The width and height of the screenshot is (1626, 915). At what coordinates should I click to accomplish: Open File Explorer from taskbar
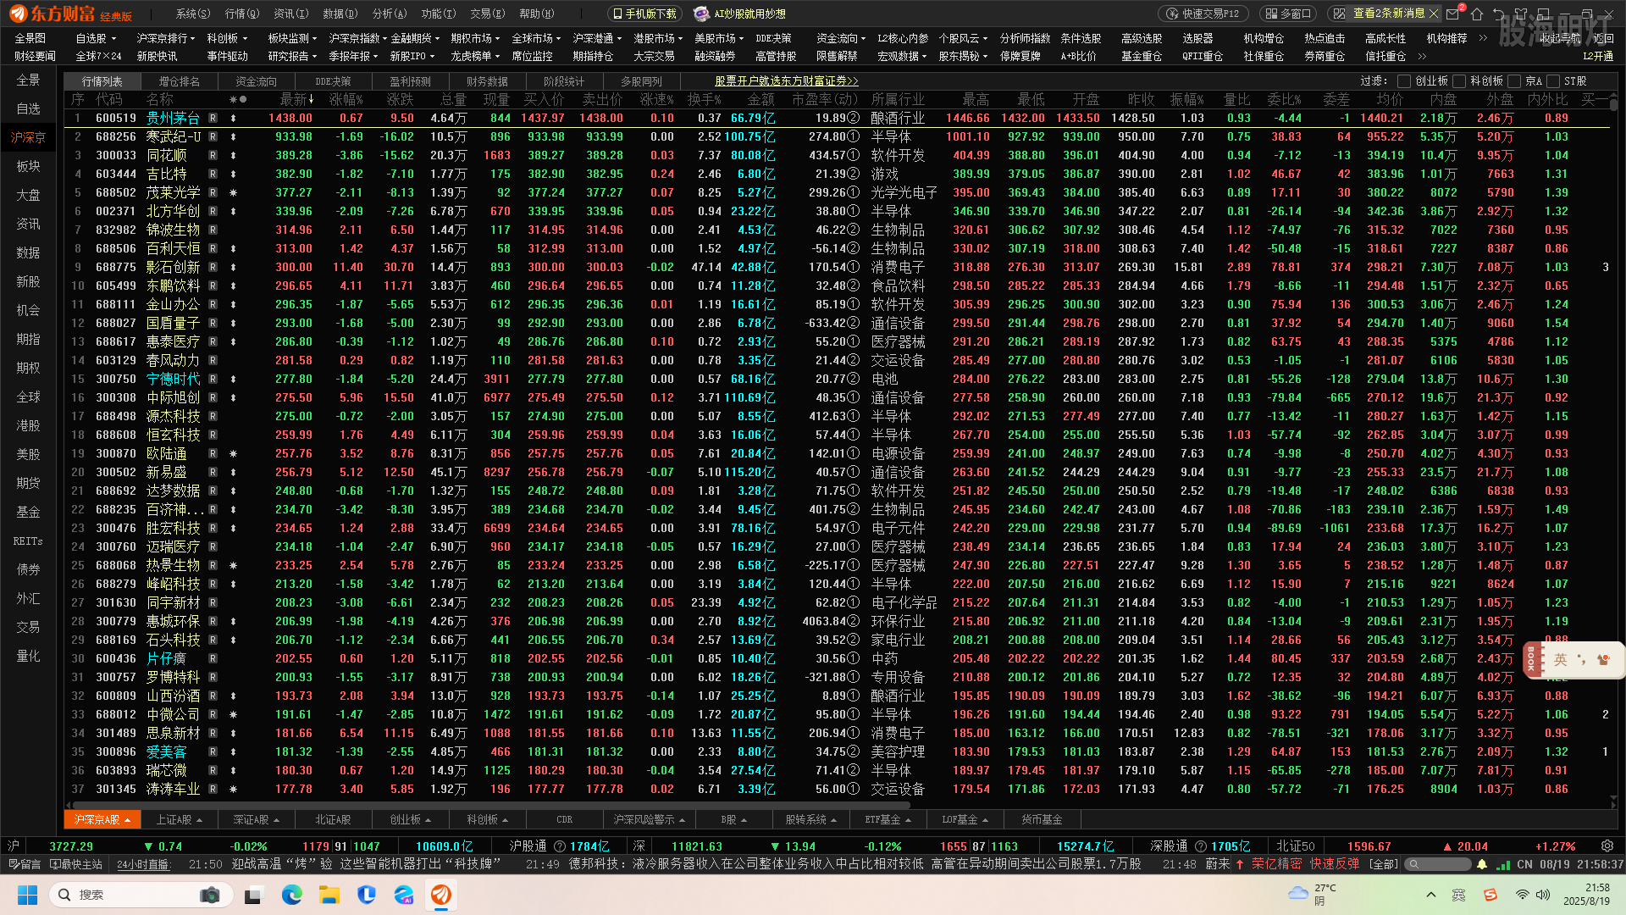[x=329, y=895]
